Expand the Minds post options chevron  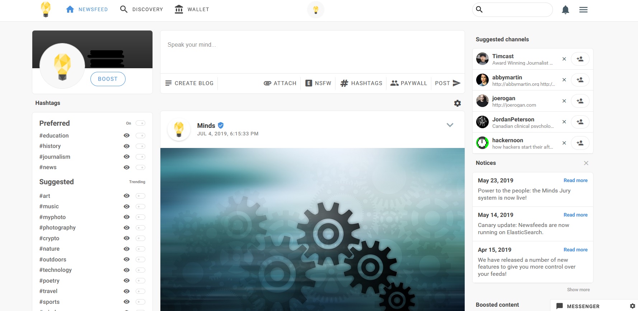coord(450,125)
